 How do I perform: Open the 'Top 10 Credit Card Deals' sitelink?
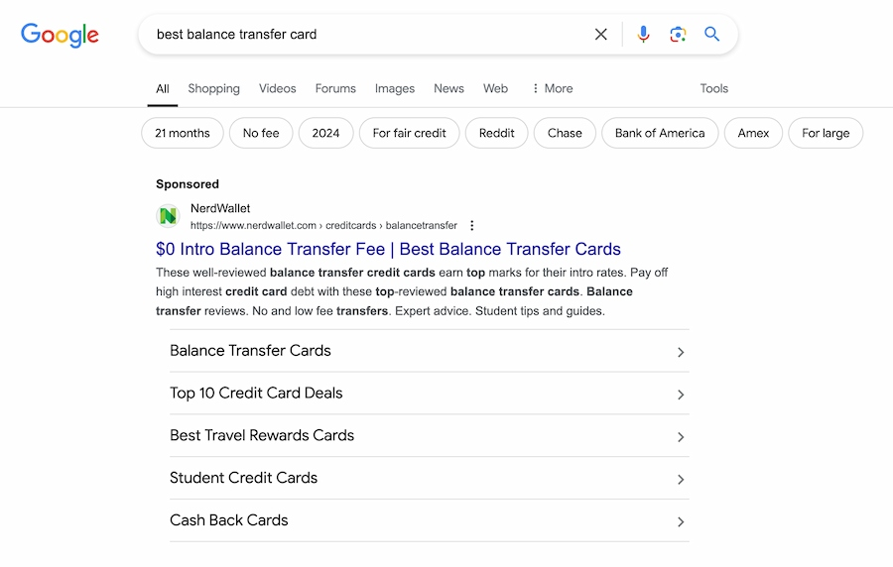[x=430, y=394]
